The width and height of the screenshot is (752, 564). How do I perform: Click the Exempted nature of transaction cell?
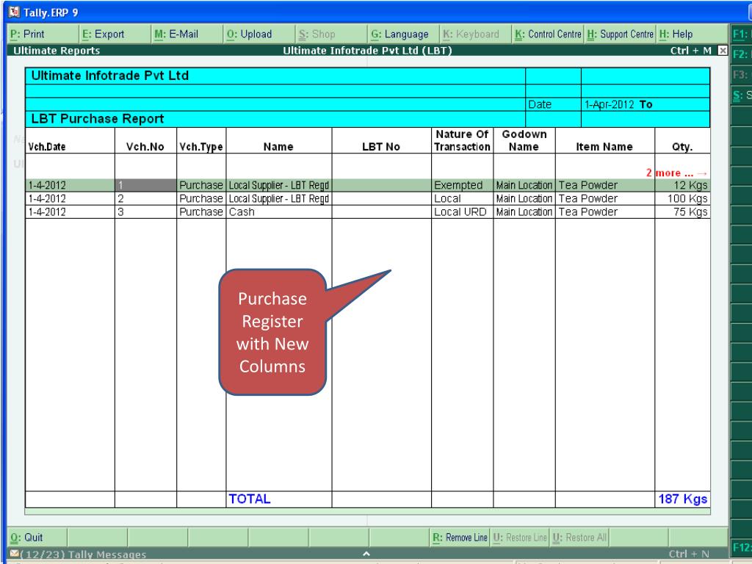click(463, 185)
